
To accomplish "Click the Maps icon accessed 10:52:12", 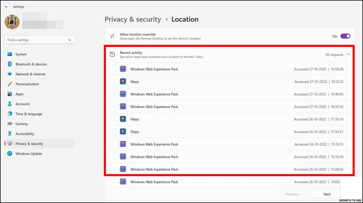I will 123,82.
